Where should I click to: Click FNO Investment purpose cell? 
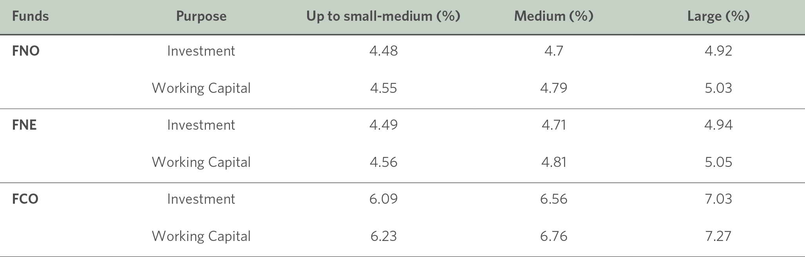[201, 51]
